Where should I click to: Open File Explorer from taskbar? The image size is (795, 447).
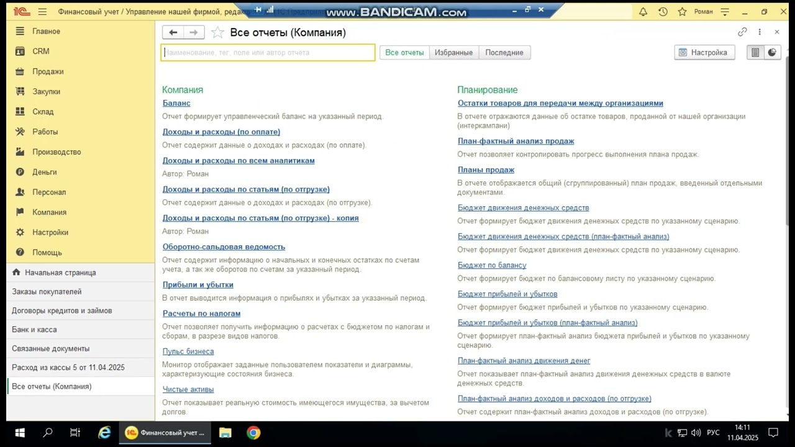coord(225,433)
